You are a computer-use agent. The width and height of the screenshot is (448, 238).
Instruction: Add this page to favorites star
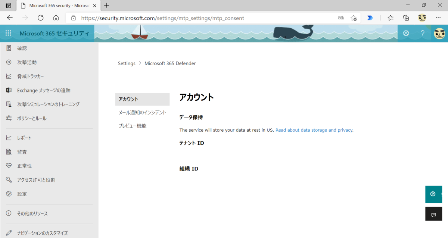(x=354, y=18)
